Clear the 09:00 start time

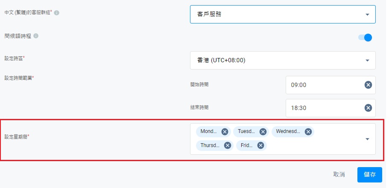click(368, 85)
